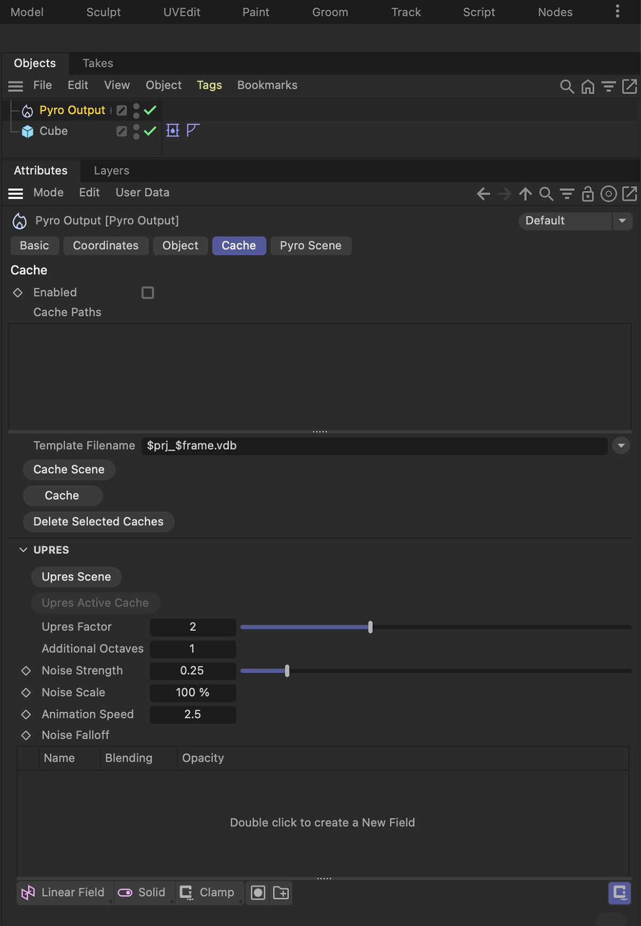This screenshot has height=926, width=641.
Task: Select the Cube's Pyro Emitter tag
Action: click(x=173, y=130)
